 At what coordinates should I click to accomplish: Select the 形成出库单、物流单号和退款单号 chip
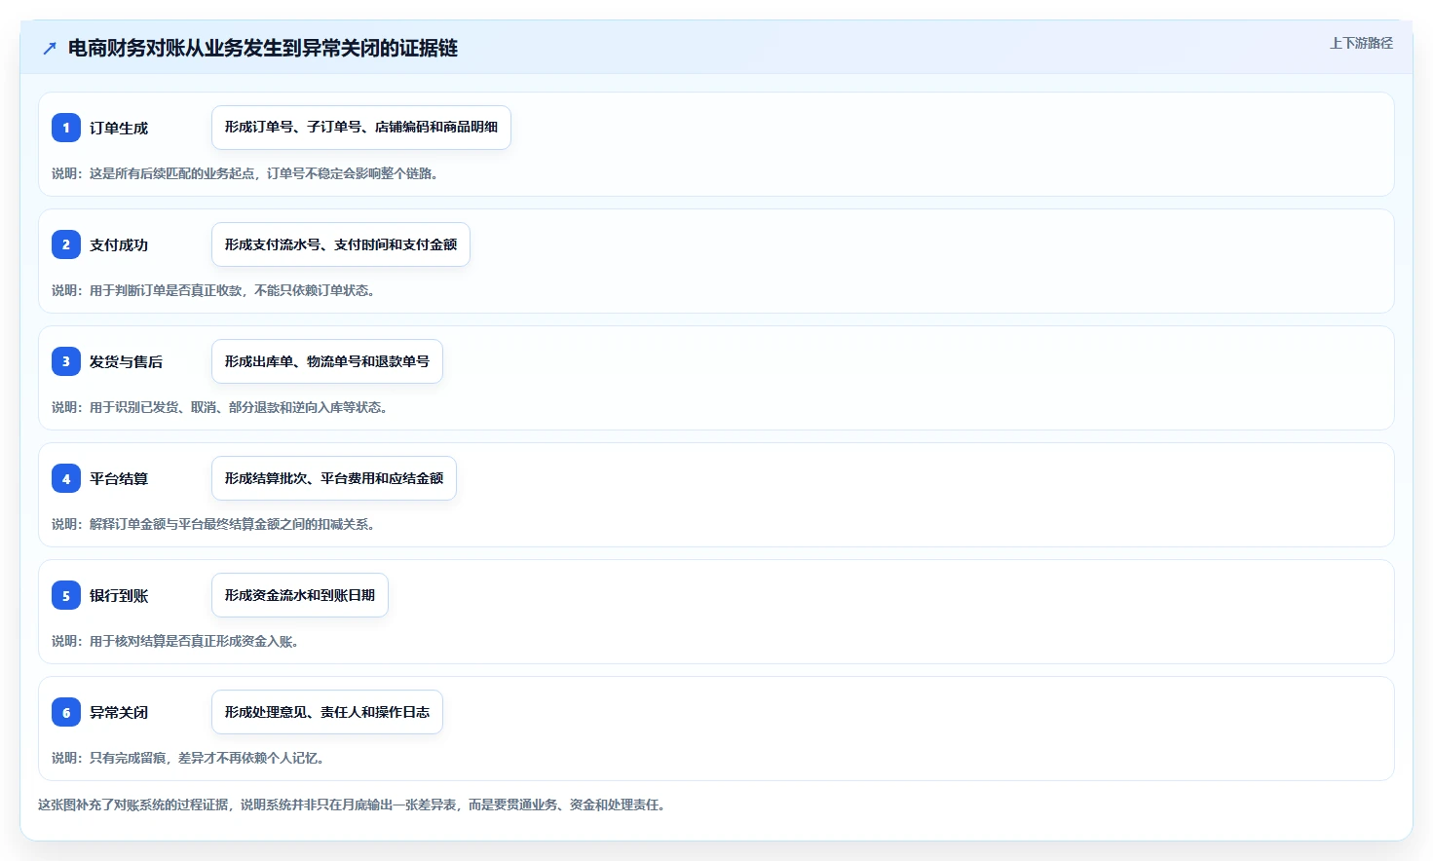pos(327,361)
